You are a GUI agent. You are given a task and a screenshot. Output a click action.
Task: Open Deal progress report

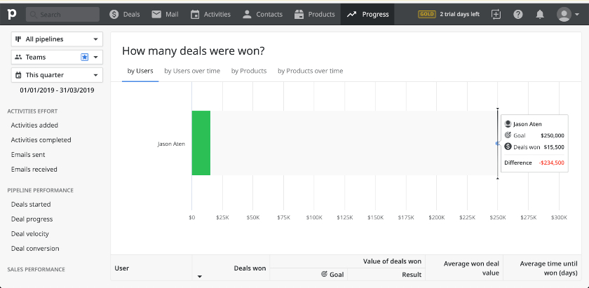[x=32, y=219]
